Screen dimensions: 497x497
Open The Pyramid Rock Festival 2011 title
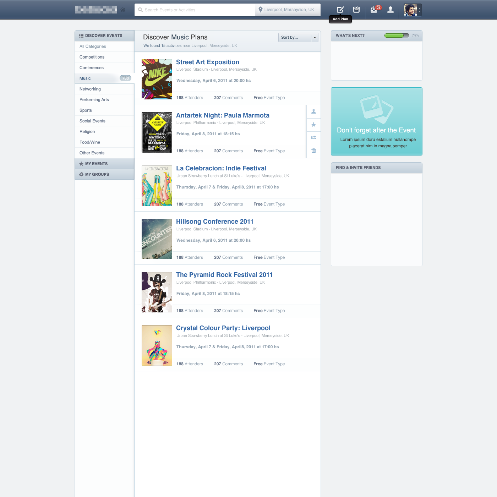(x=224, y=275)
